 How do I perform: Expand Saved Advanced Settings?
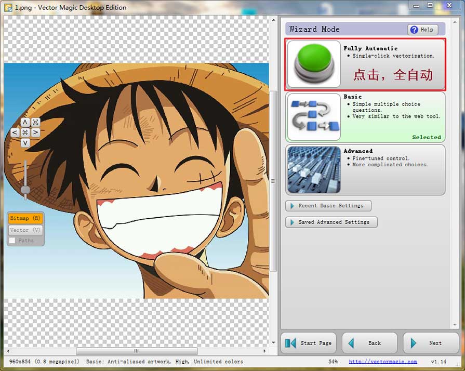[x=331, y=222]
